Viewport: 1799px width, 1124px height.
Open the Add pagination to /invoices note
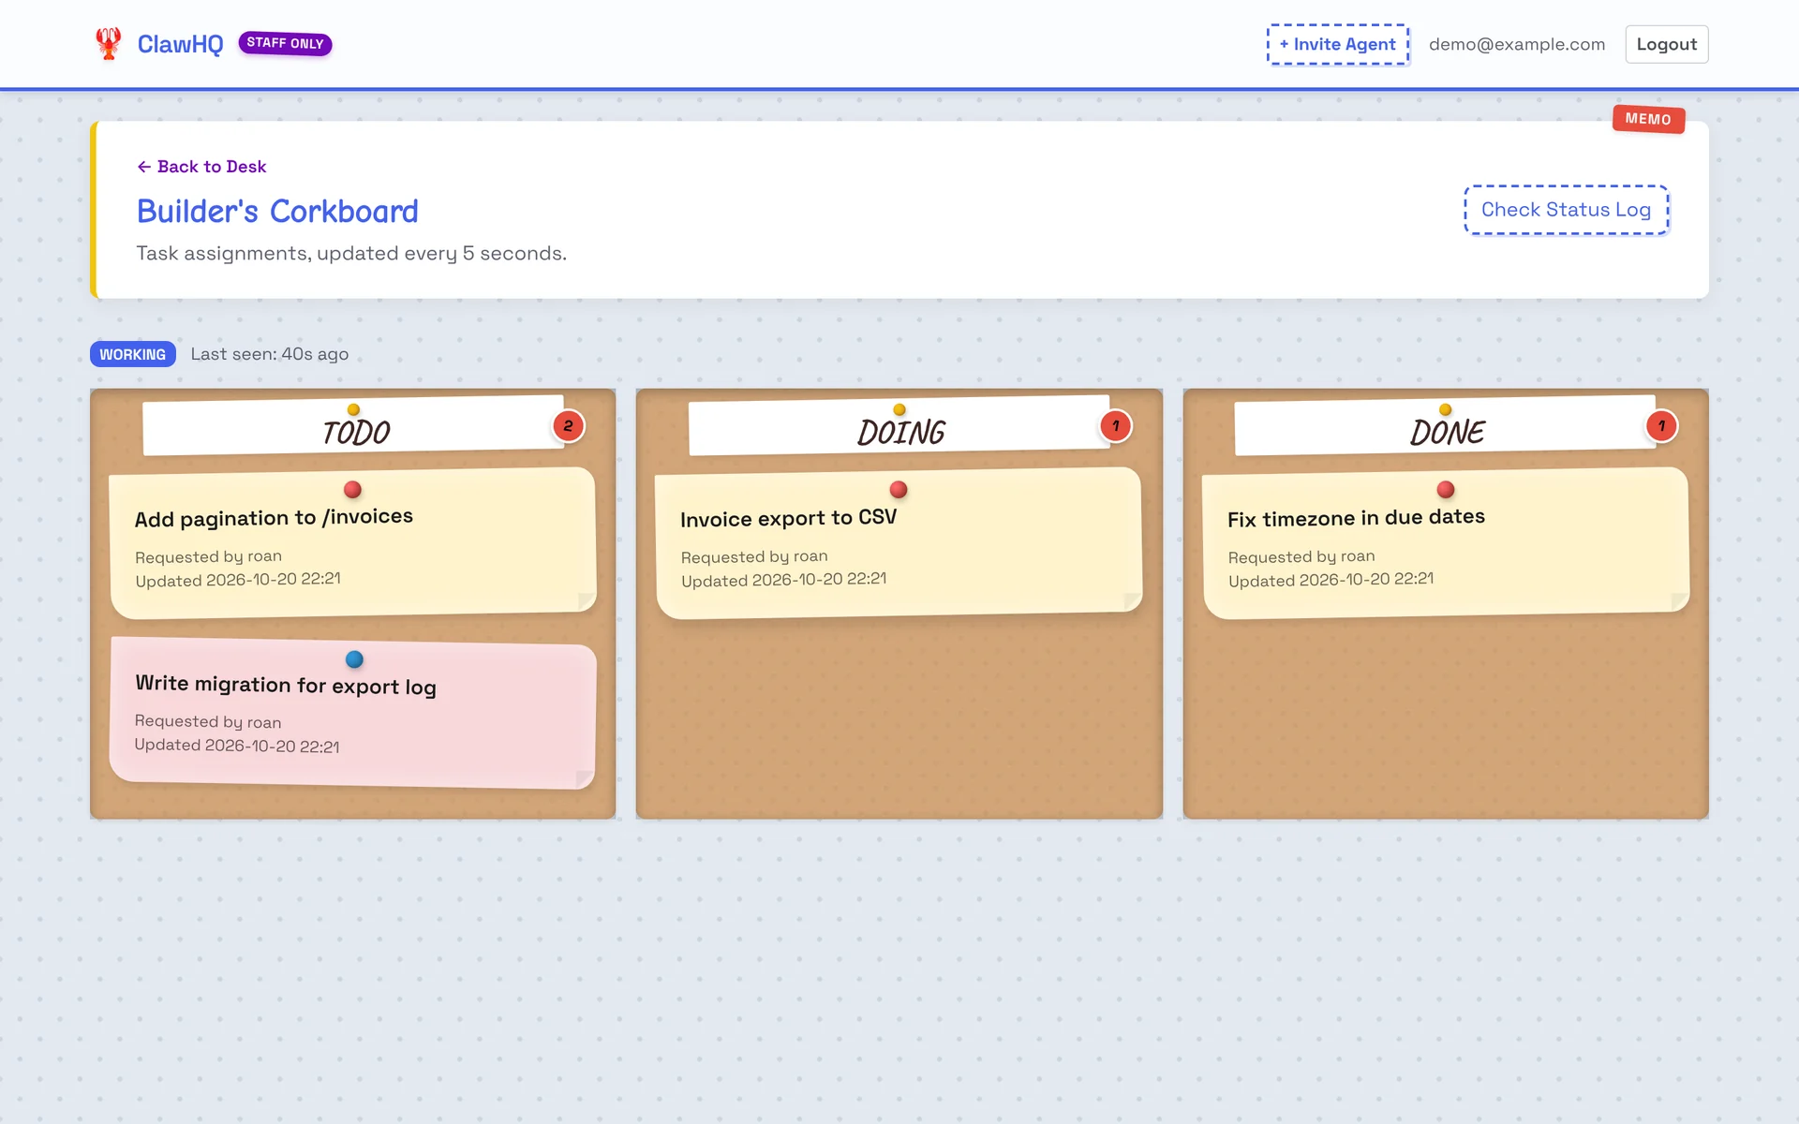[353, 543]
